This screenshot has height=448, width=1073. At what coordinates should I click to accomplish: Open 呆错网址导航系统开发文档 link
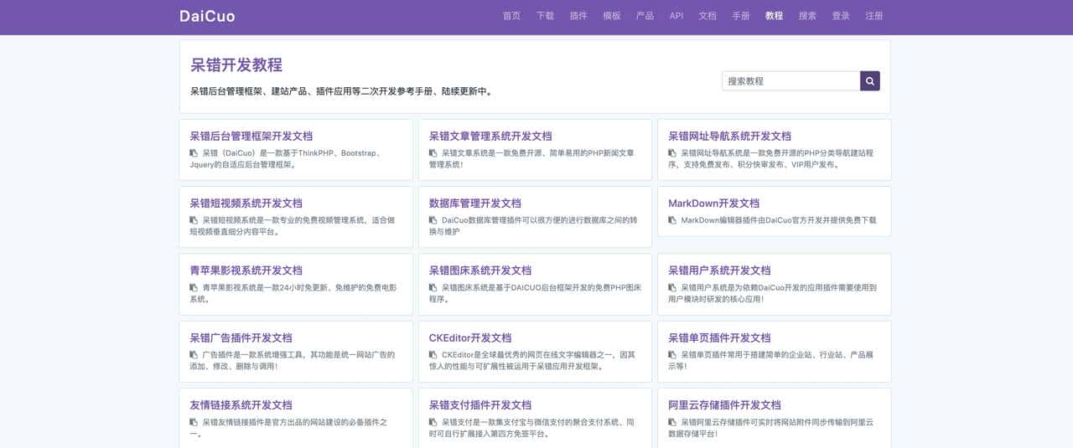point(729,136)
